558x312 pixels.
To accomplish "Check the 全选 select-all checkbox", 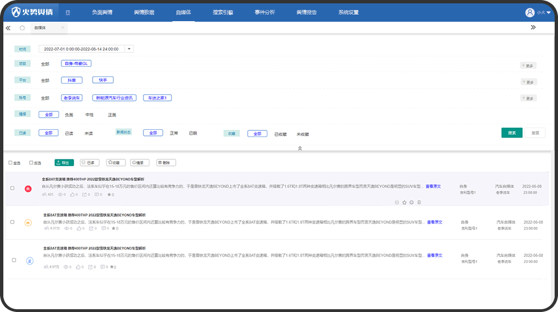I will point(10,163).
